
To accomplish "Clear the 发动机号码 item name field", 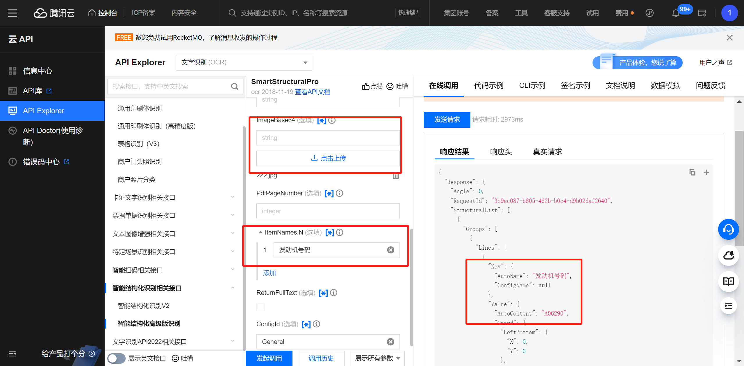I will tap(391, 250).
